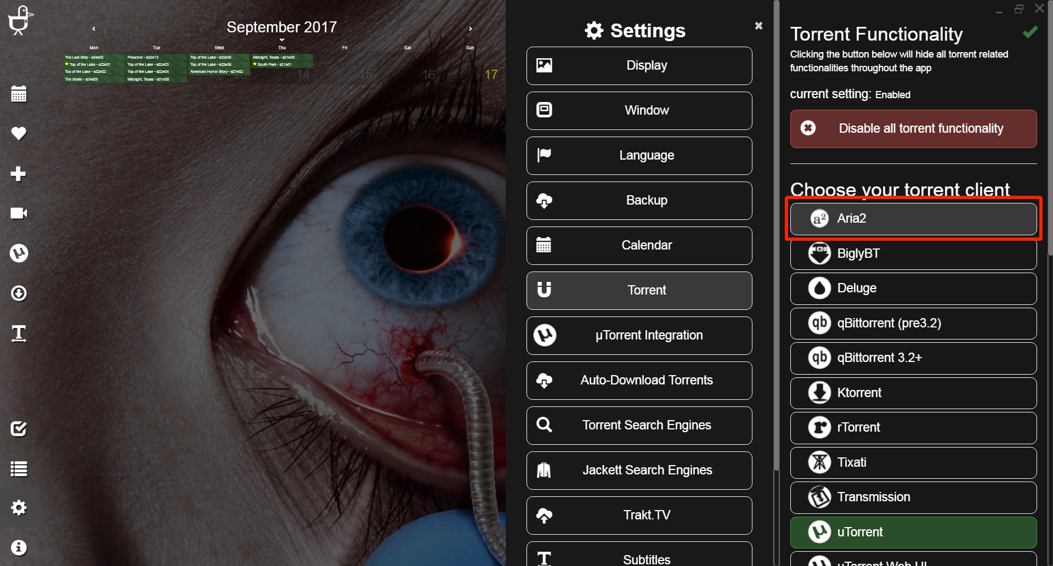Disable all torrent functionality
Screen dimensions: 1053x566
point(913,129)
